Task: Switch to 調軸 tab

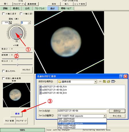Action: 5,8
